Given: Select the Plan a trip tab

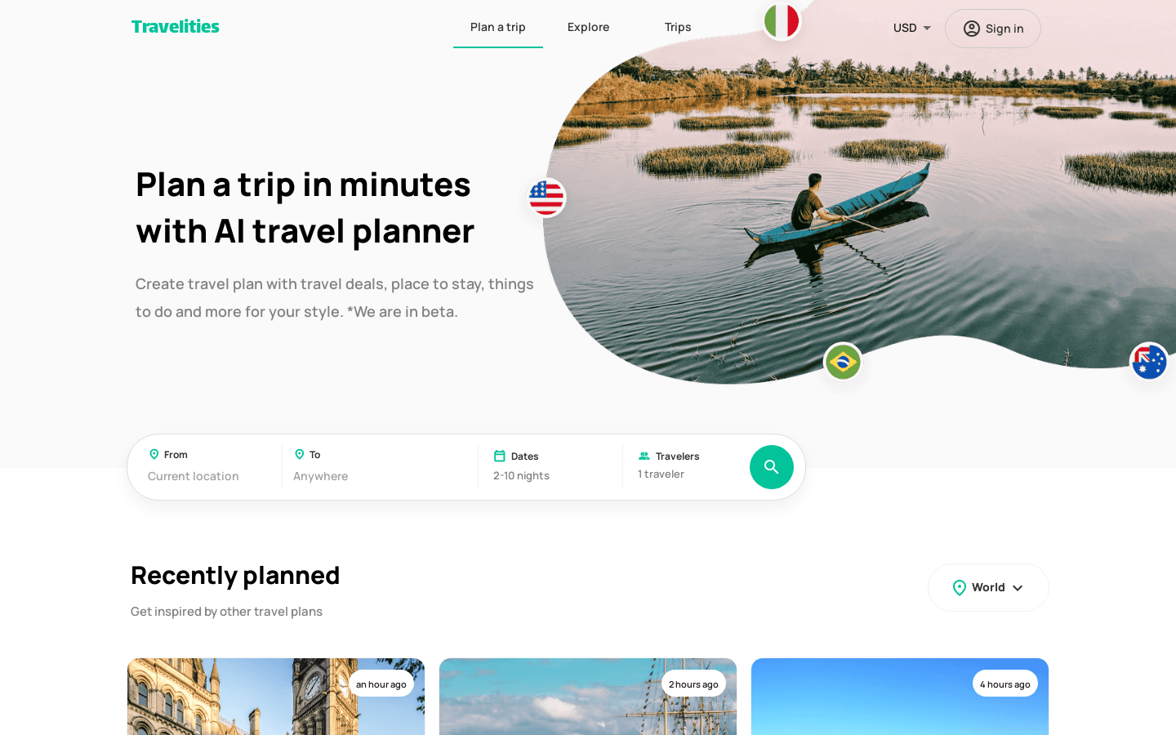Looking at the screenshot, I should (x=498, y=27).
